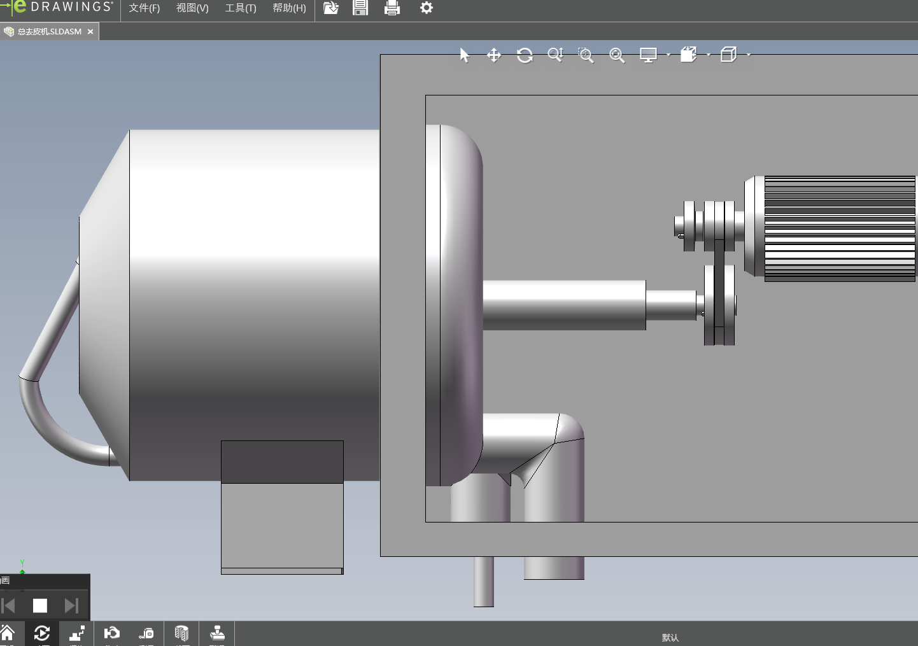Toggle the Animate playback button

click(x=42, y=633)
